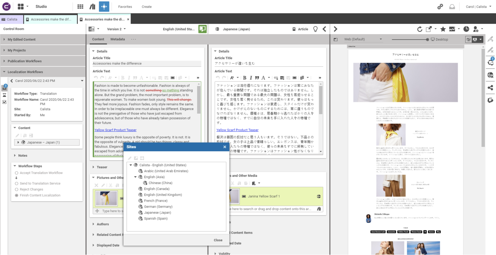Switch to the Metadata tab

pyautogui.click(x=118, y=39)
